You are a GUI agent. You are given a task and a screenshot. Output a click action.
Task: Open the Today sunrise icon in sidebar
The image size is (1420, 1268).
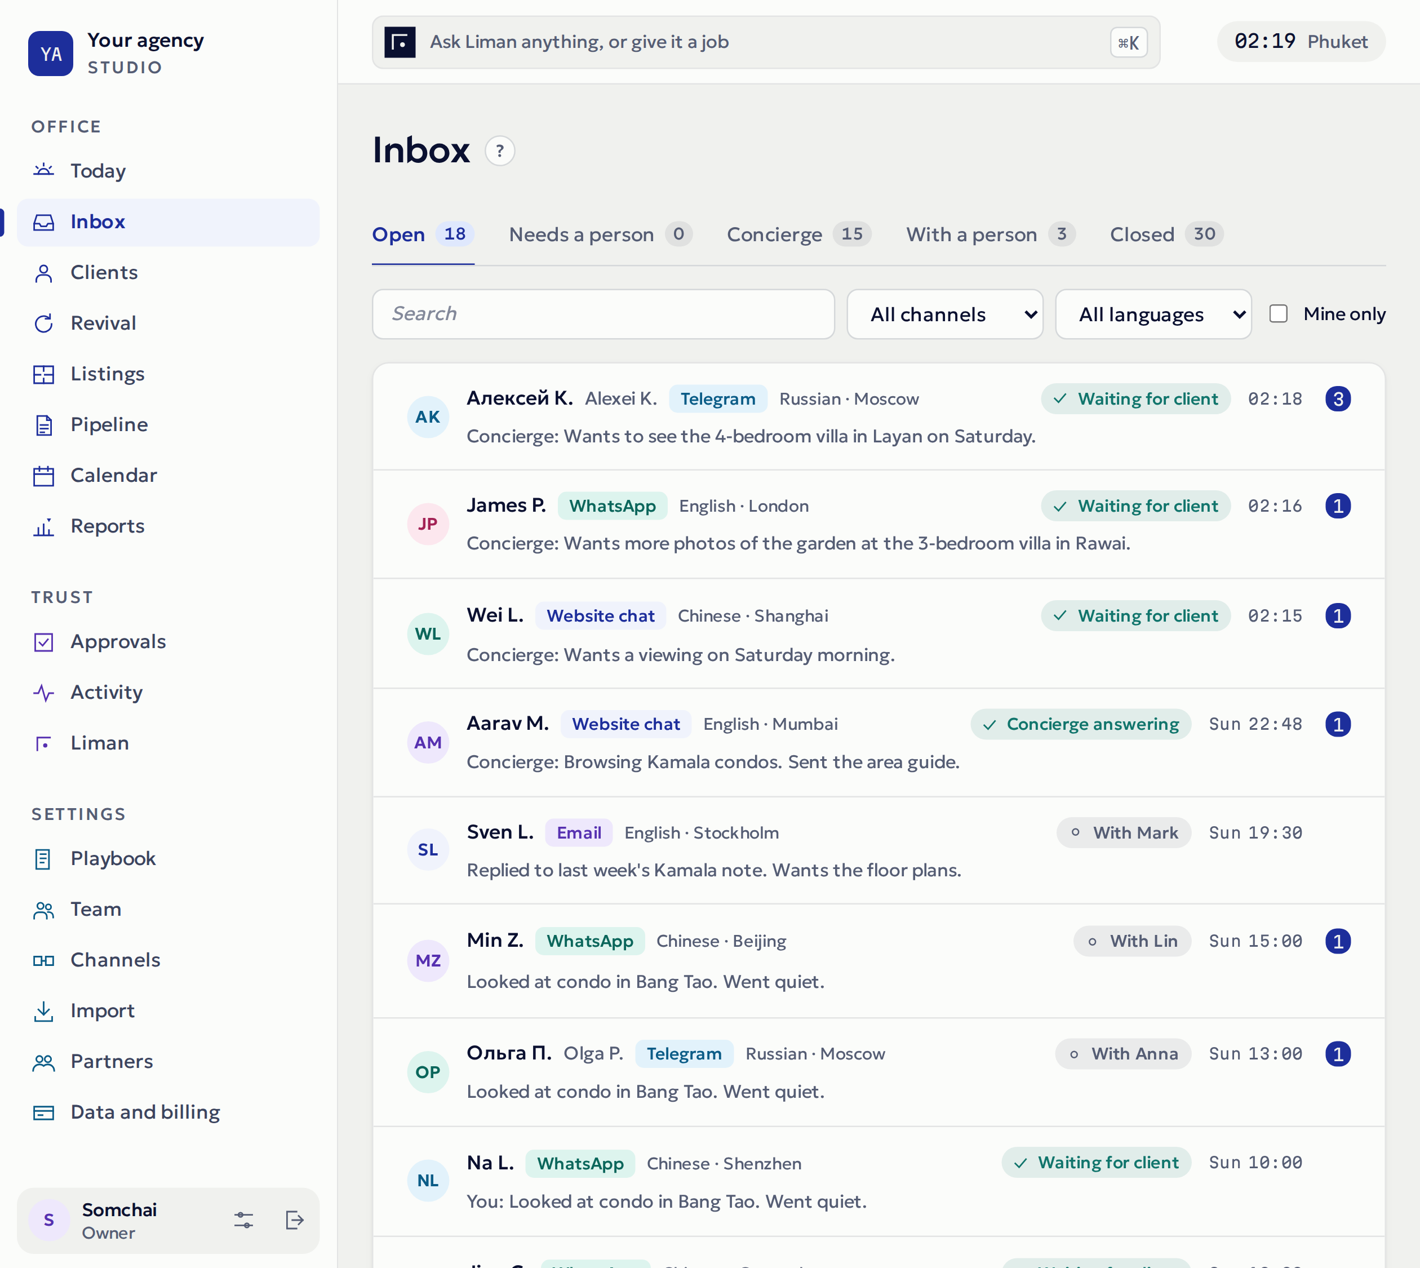[x=43, y=171]
